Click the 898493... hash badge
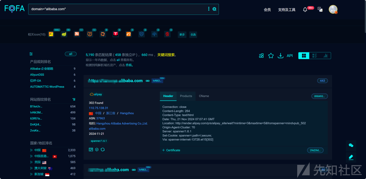 point(320,96)
